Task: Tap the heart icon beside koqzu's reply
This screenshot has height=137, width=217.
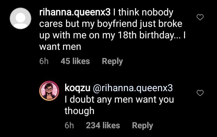Action: click(x=200, y=93)
